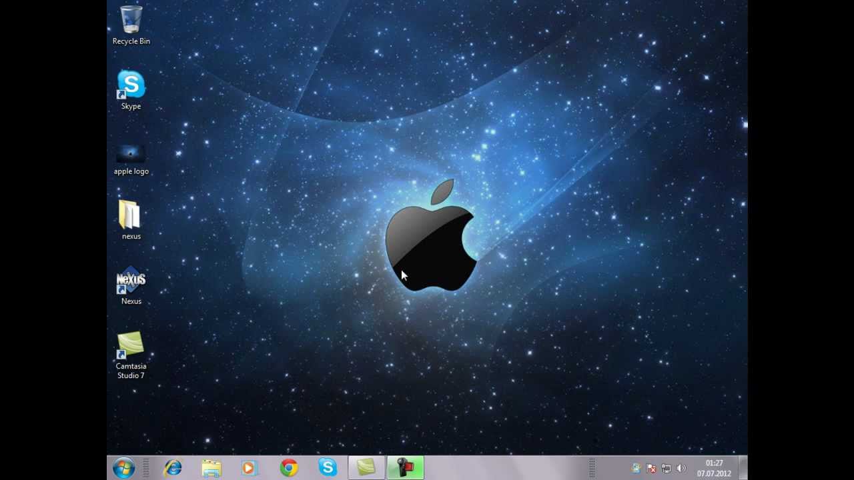Launch Google Chrome from taskbar
854x480 pixels.
coord(288,468)
